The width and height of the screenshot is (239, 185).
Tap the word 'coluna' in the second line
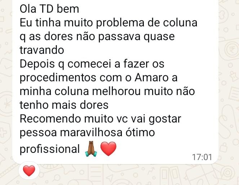180,23
